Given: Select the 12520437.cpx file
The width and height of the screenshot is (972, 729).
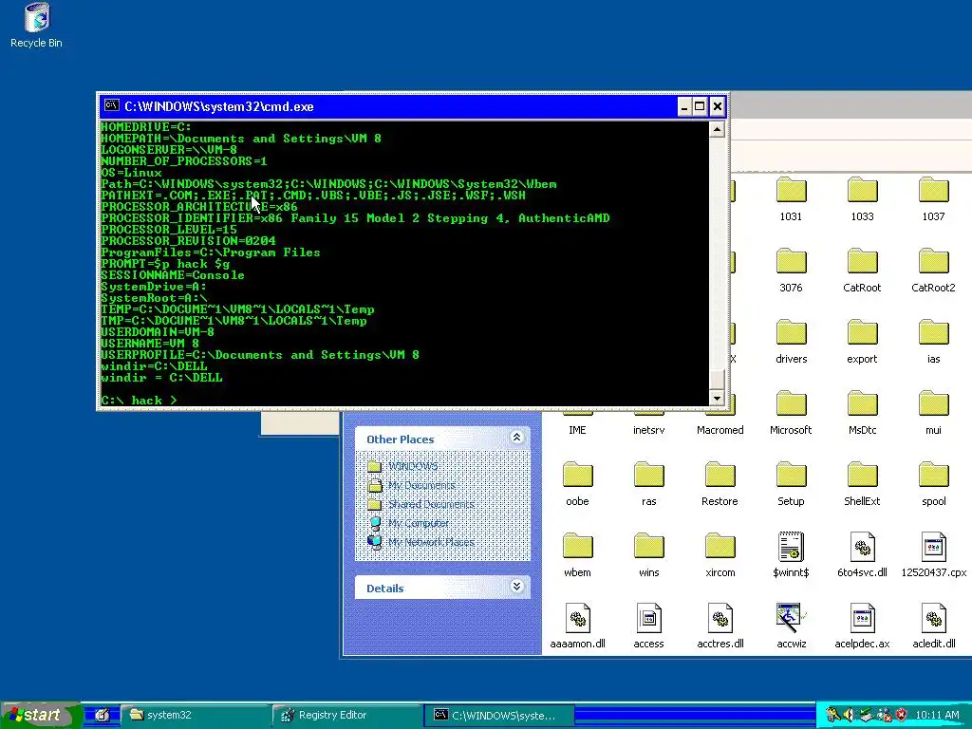Looking at the screenshot, I should [x=934, y=554].
